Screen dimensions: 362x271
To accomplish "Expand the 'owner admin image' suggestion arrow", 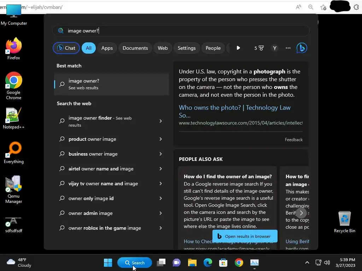I will (161, 213).
